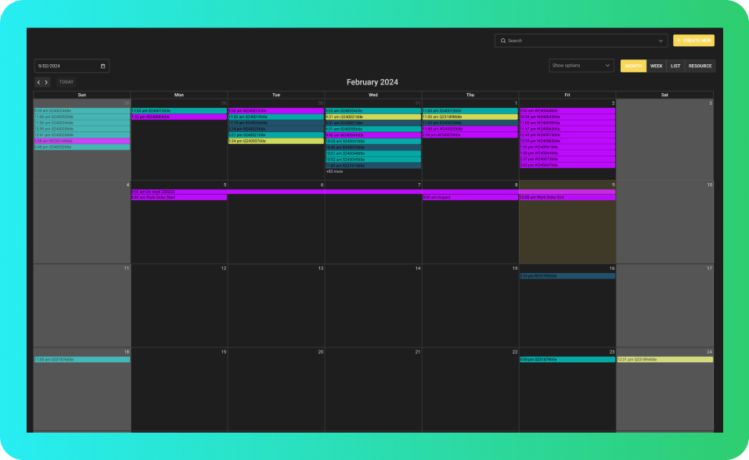
Task: Click the Create New button
Action: (x=693, y=41)
